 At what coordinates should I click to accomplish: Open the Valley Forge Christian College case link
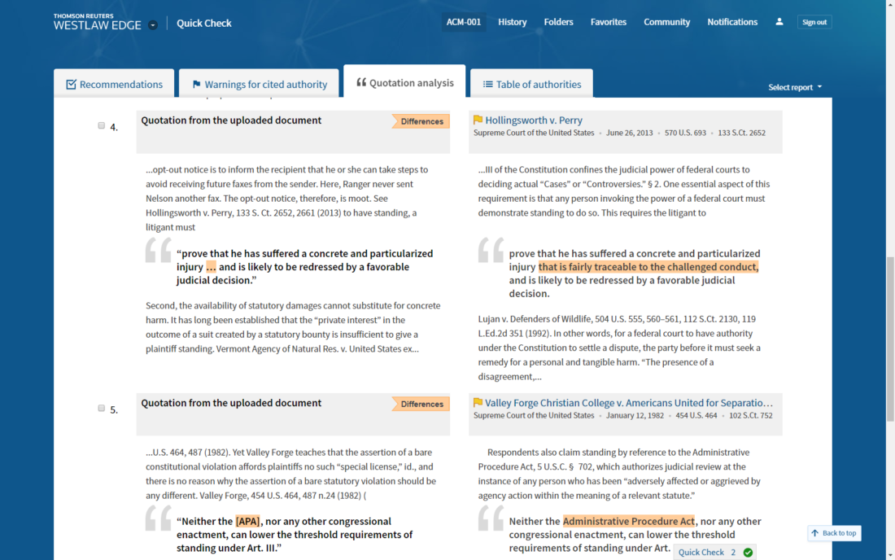click(629, 402)
